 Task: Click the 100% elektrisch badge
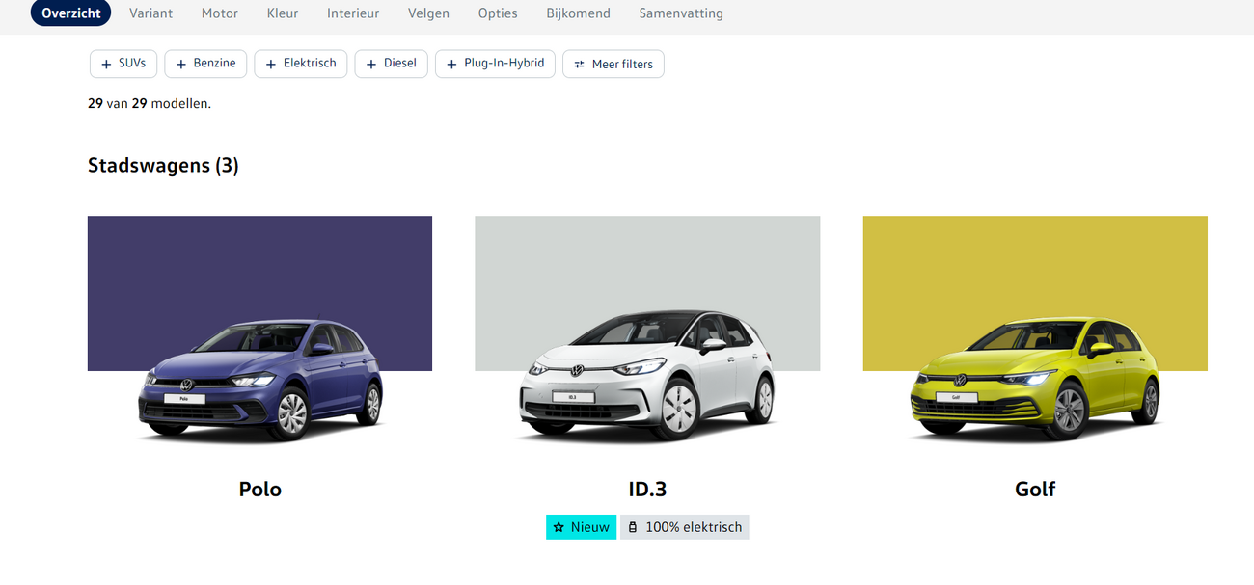tap(684, 527)
